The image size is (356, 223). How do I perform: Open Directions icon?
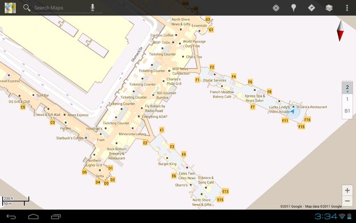pyautogui.click(x=311, y=8)
